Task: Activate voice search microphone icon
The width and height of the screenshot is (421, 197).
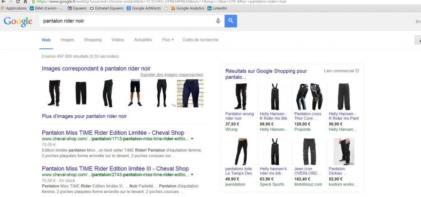Action: click(x=218, y=21)
